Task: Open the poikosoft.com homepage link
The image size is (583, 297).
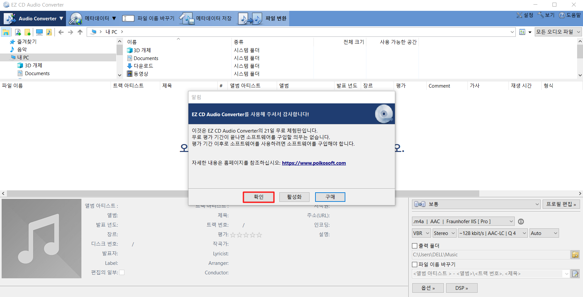Action: click(314, 163)
